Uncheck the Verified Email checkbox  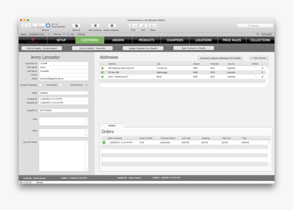tap(87, 85)
